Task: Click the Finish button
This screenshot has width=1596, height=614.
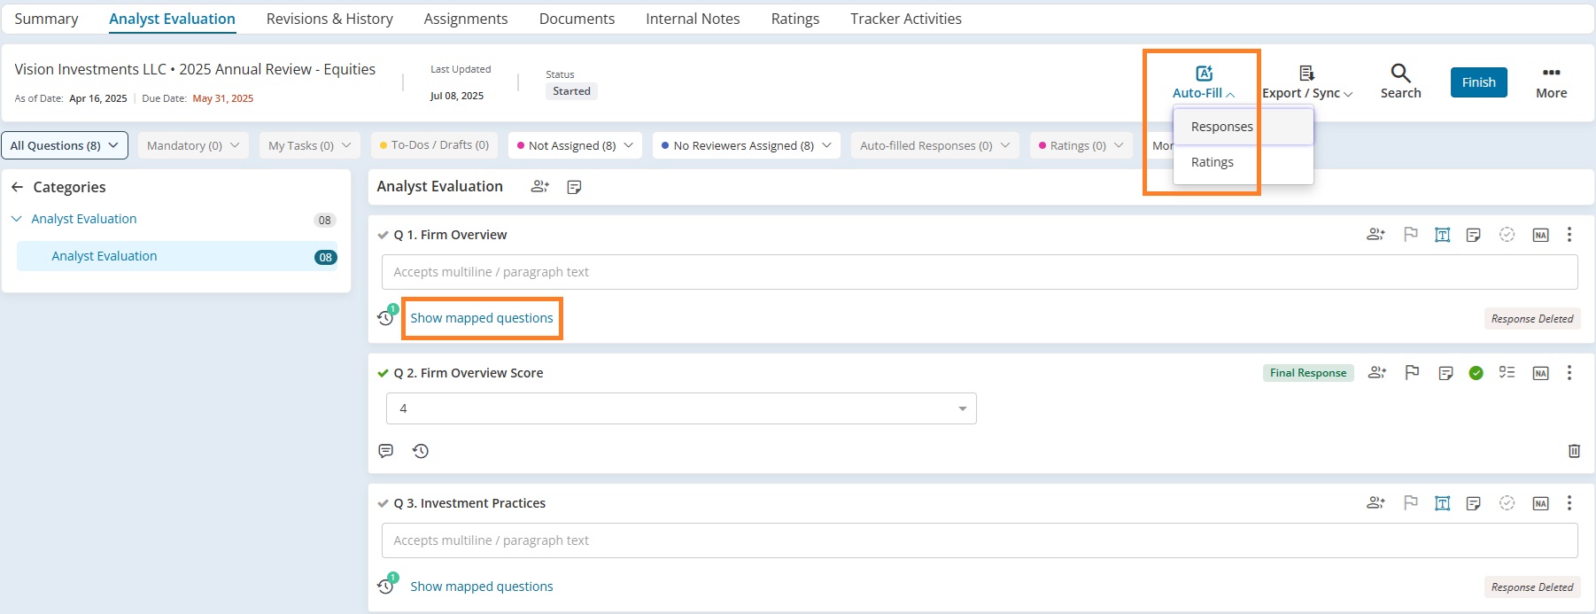Action: click(1479, 82)
